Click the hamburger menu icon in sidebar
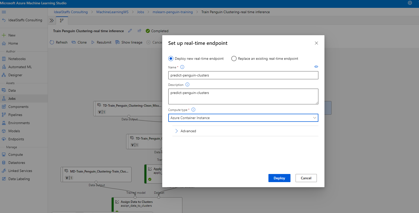 point(4,12)
